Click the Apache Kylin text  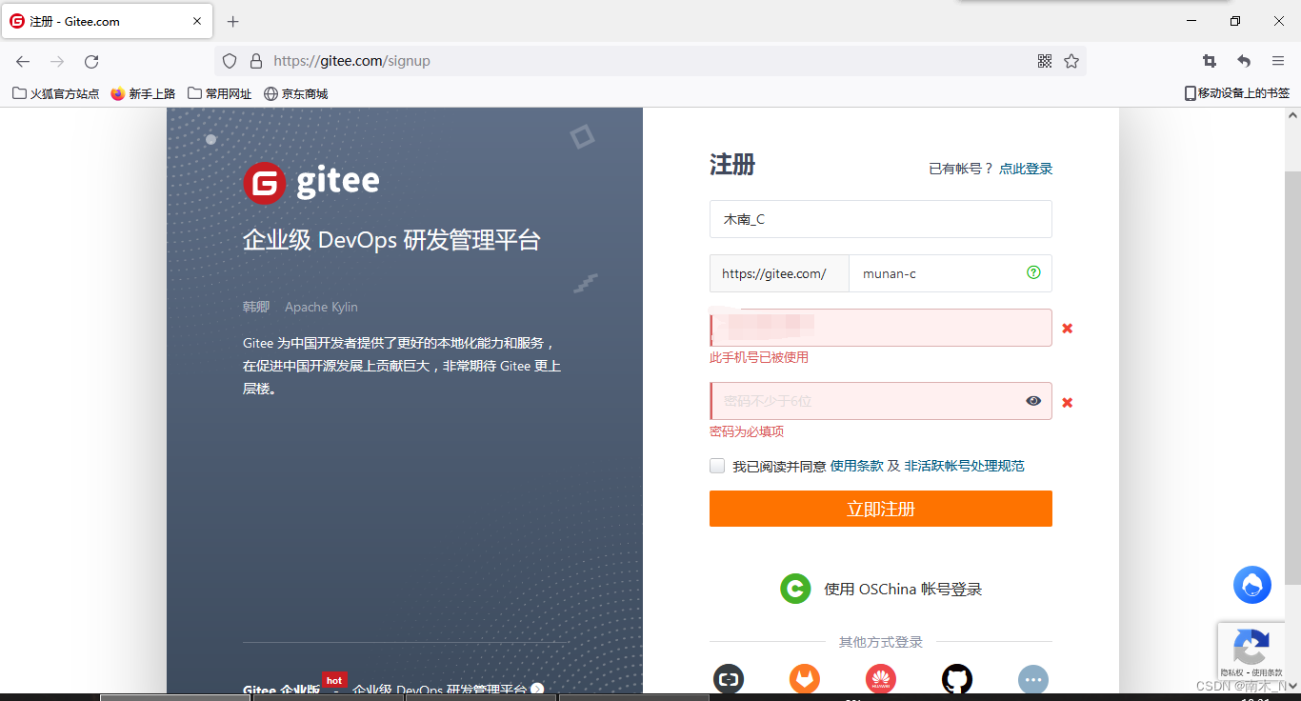pyautogui.click(x=321, y=307)
